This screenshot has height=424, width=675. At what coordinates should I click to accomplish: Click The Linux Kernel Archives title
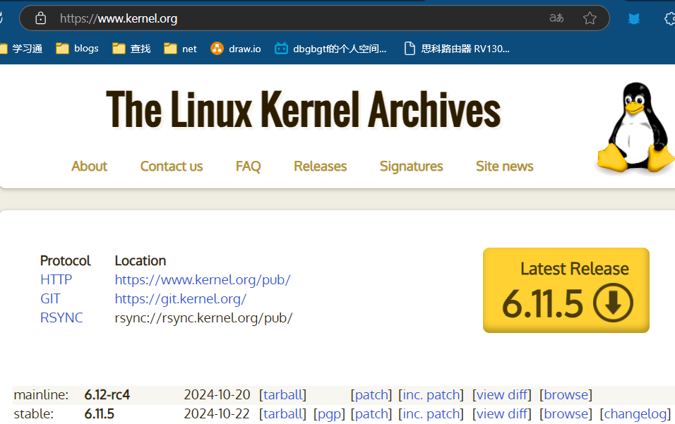pyautogui.click(x=304, y=109)
